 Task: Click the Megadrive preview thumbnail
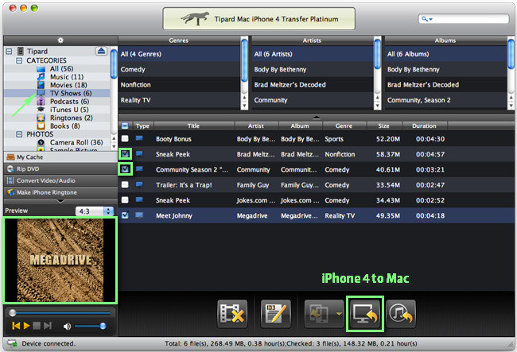[x=60, y=260]
